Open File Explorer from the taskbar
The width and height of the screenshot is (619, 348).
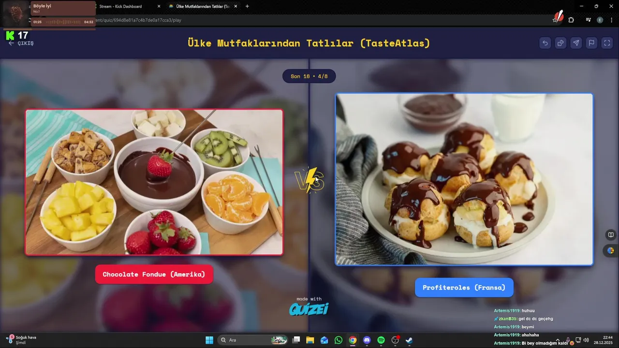[310, 340]
